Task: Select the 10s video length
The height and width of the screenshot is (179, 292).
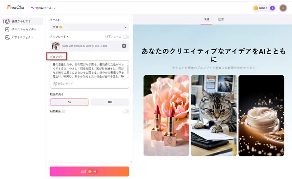Action: pyautogui.click(x=110, y=102)
